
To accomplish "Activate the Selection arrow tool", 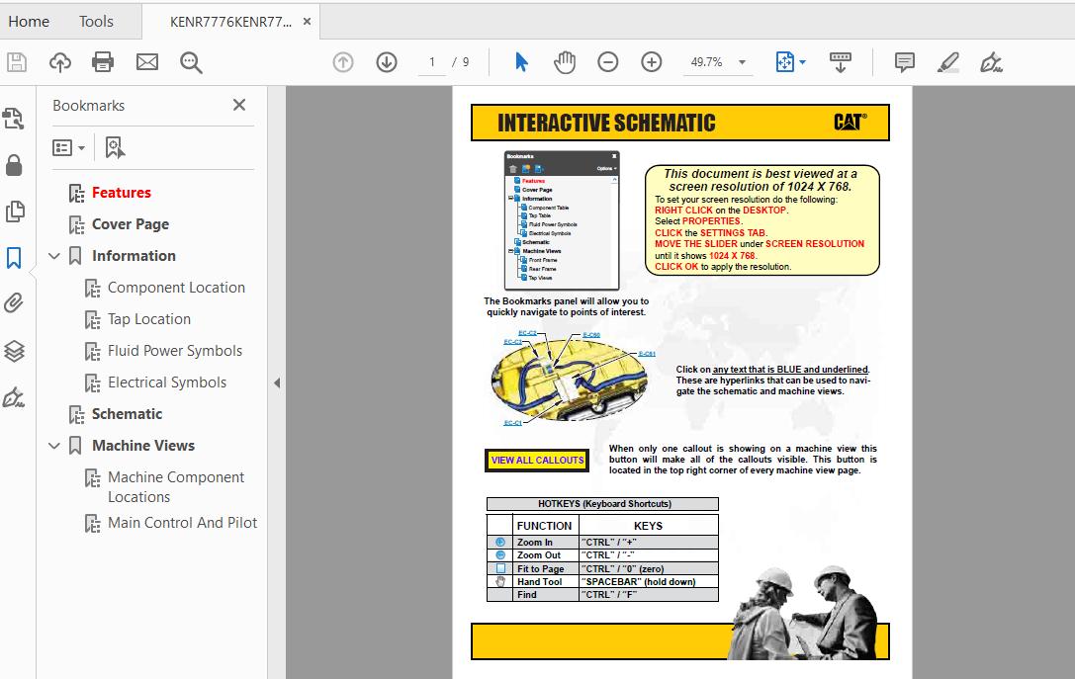I will (x=521, y=61).
